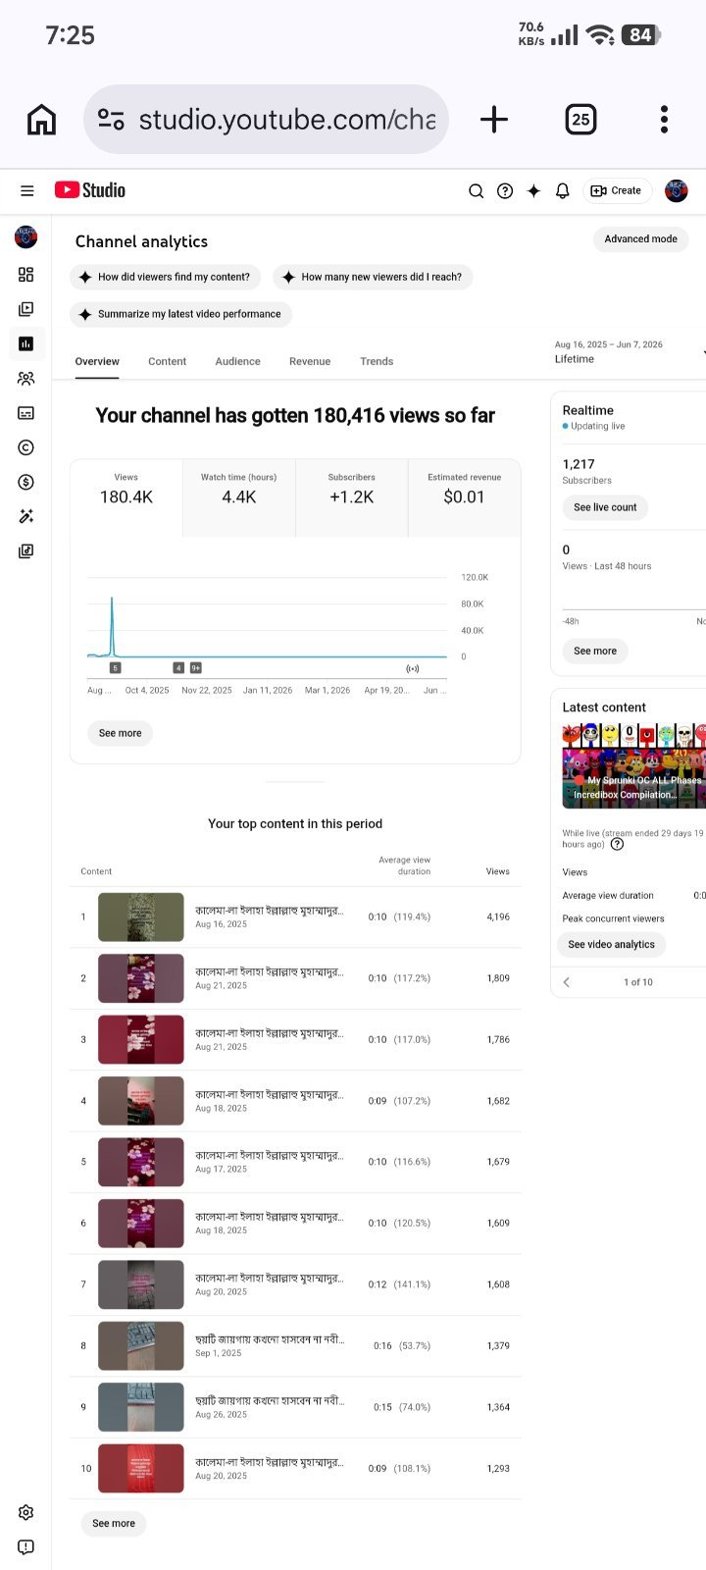Open Community icon in sidebar
Screen dimensions: 706x1570
[26, 379]
